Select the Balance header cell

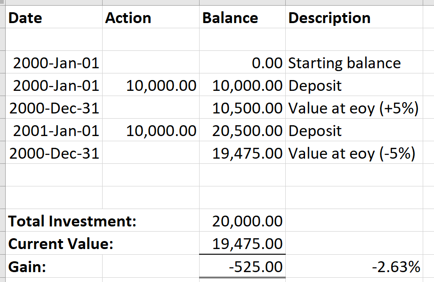click(242, 17)
